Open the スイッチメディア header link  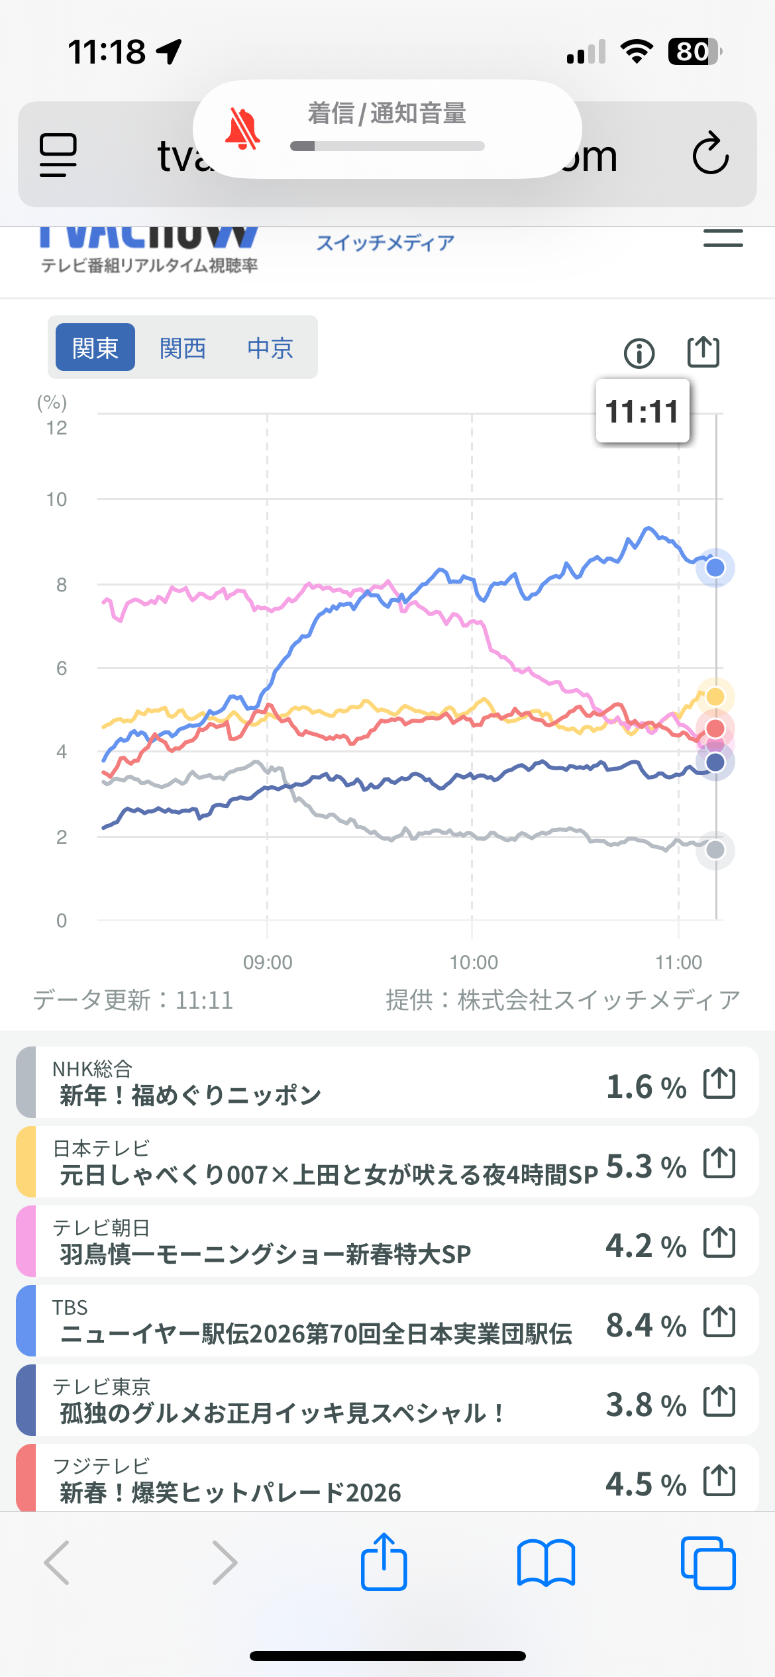pyautogui.click(x=385, y=243)
